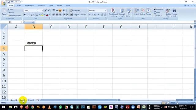Select cell B3 containing Dhaka

point(34,43)
